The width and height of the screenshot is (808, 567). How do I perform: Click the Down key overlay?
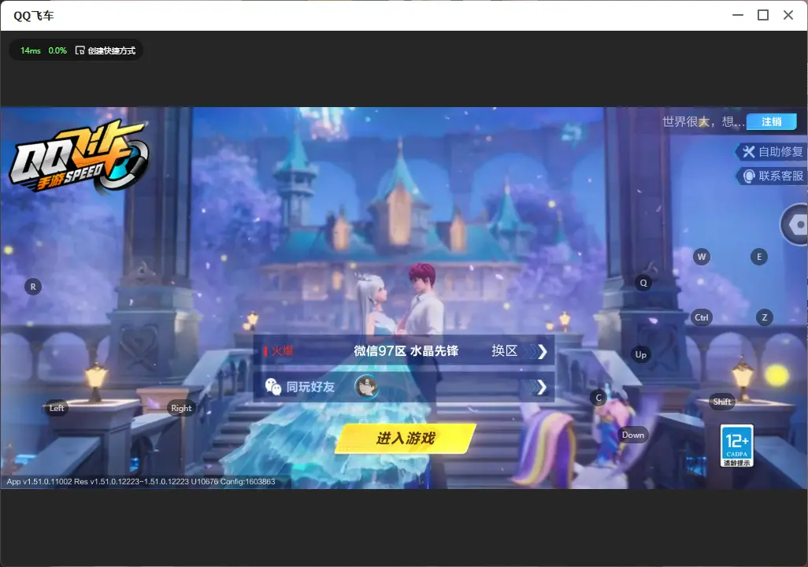[x=633, y=435]
